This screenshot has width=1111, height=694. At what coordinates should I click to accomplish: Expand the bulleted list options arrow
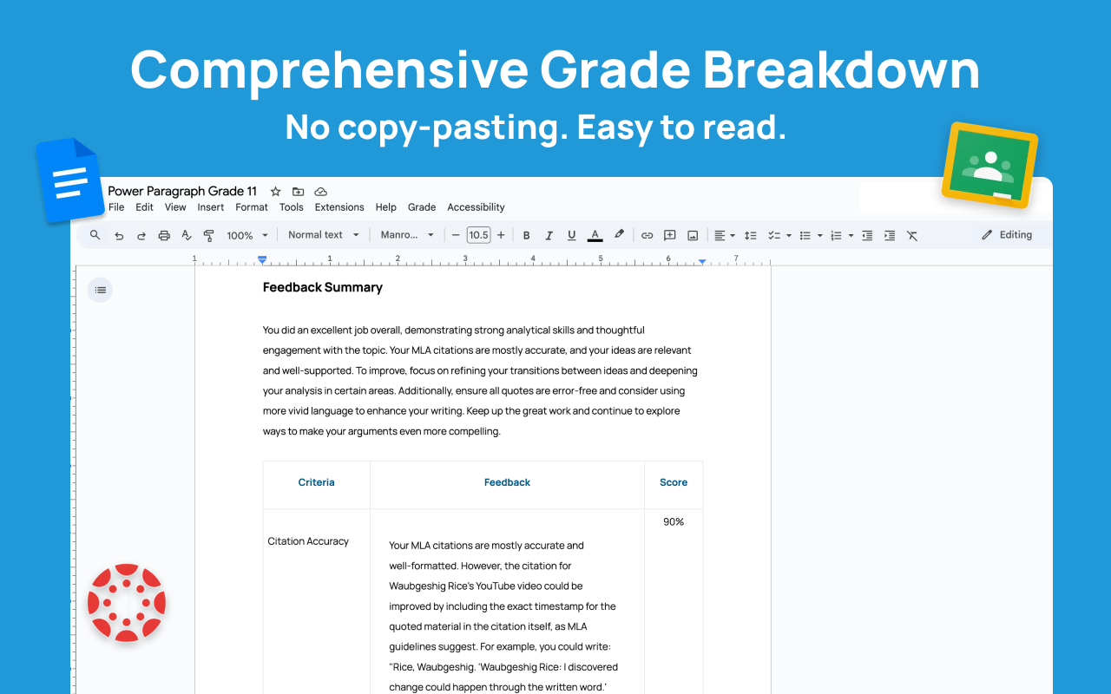tap(819, 235)
